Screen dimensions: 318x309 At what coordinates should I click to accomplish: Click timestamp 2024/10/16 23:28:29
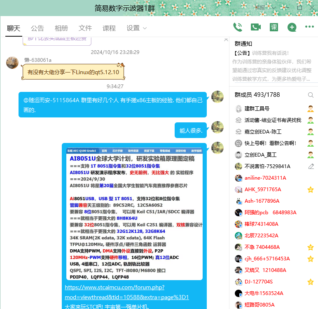tap(115, 52)
